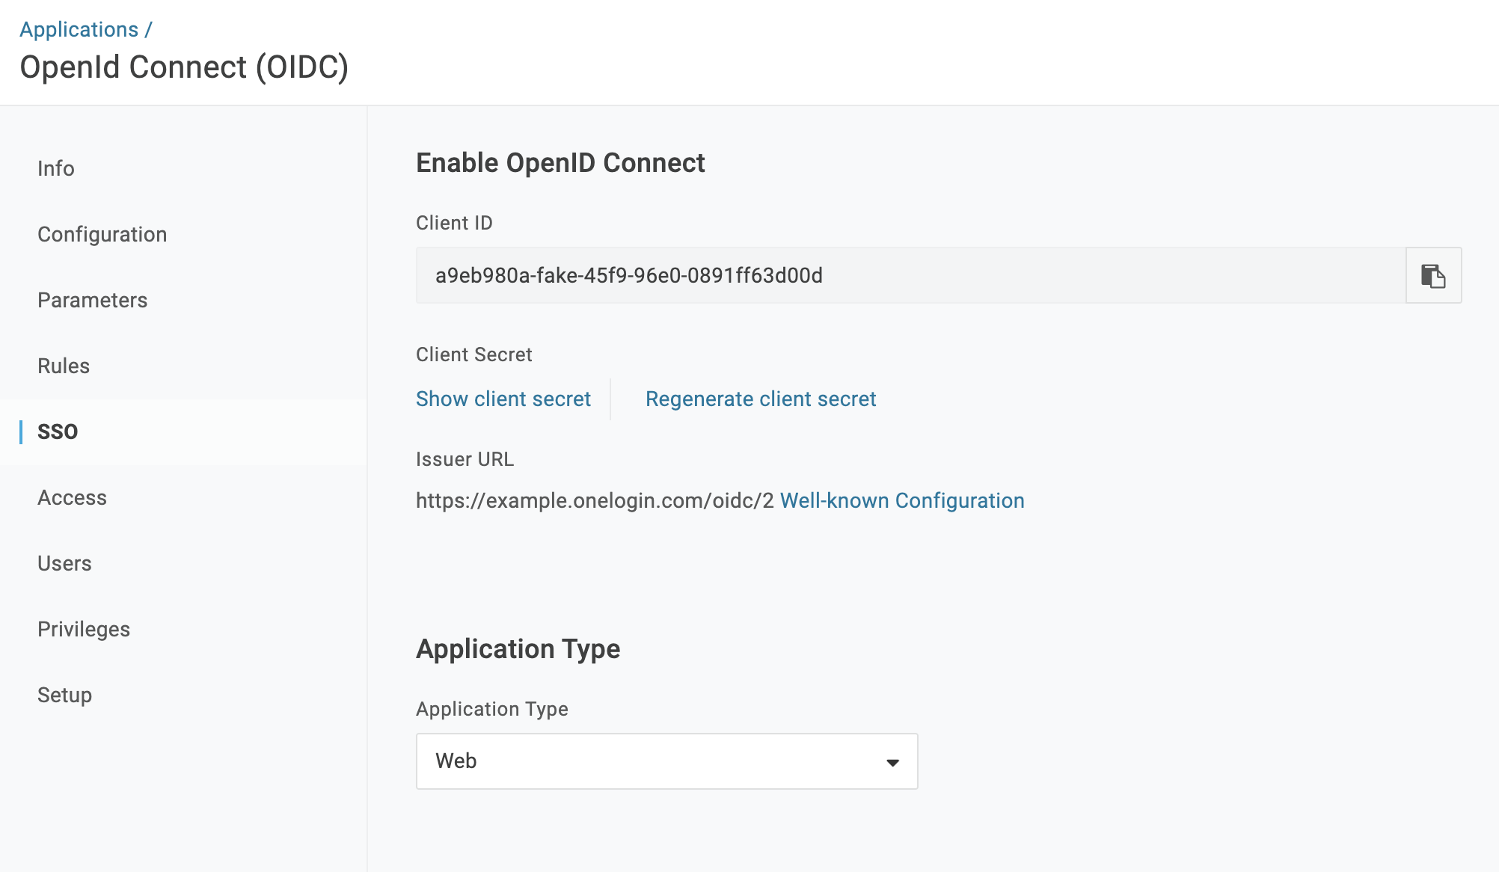Toggle the Rules section link
The width and height of the screenshot is (1499, 872).
coord(64,366)
